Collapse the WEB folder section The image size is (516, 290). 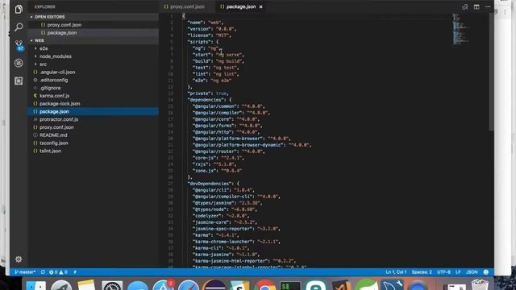(x=94, y=40)
